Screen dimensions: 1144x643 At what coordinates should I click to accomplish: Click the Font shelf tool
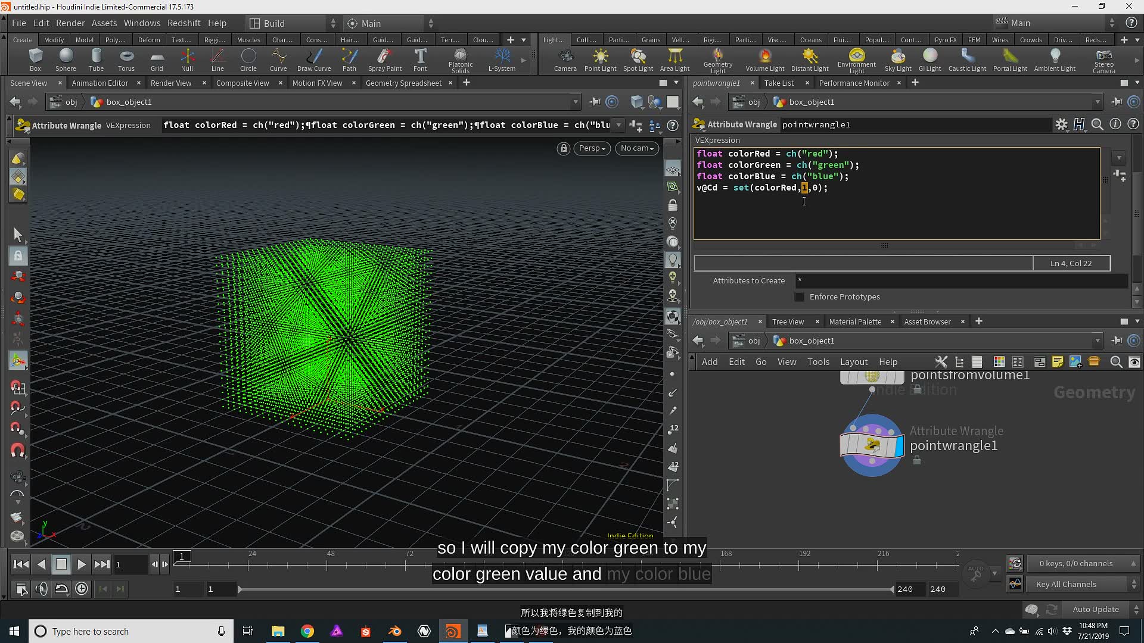point(420,60)
